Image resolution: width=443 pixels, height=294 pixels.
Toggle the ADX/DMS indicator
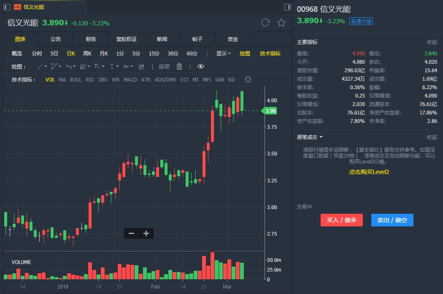(x=165, y=80)
